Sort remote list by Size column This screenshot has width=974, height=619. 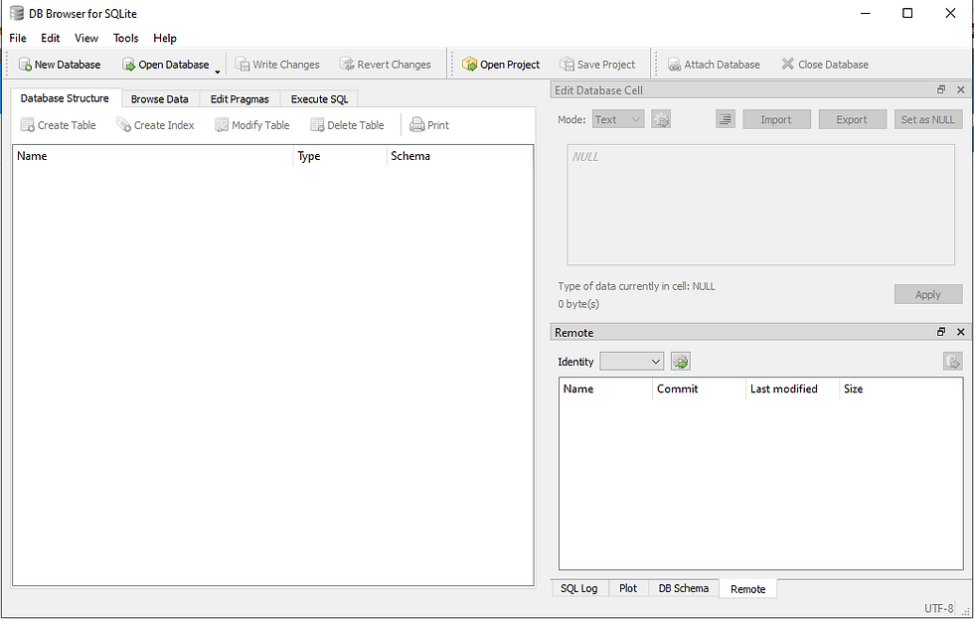click(x=900, y=388)
